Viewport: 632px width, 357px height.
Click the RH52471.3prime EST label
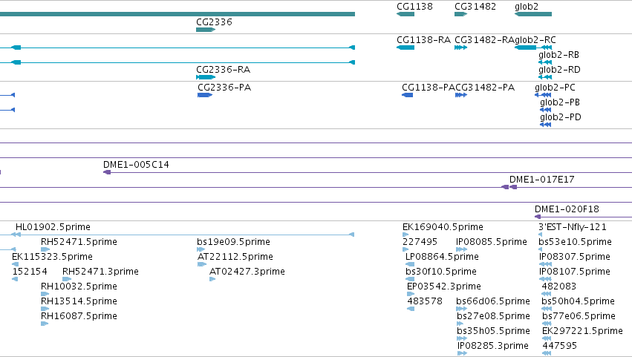coord(100,272)
